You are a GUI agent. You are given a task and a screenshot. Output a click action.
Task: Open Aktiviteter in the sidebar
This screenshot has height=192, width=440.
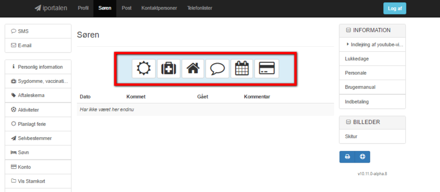(38, 110)
